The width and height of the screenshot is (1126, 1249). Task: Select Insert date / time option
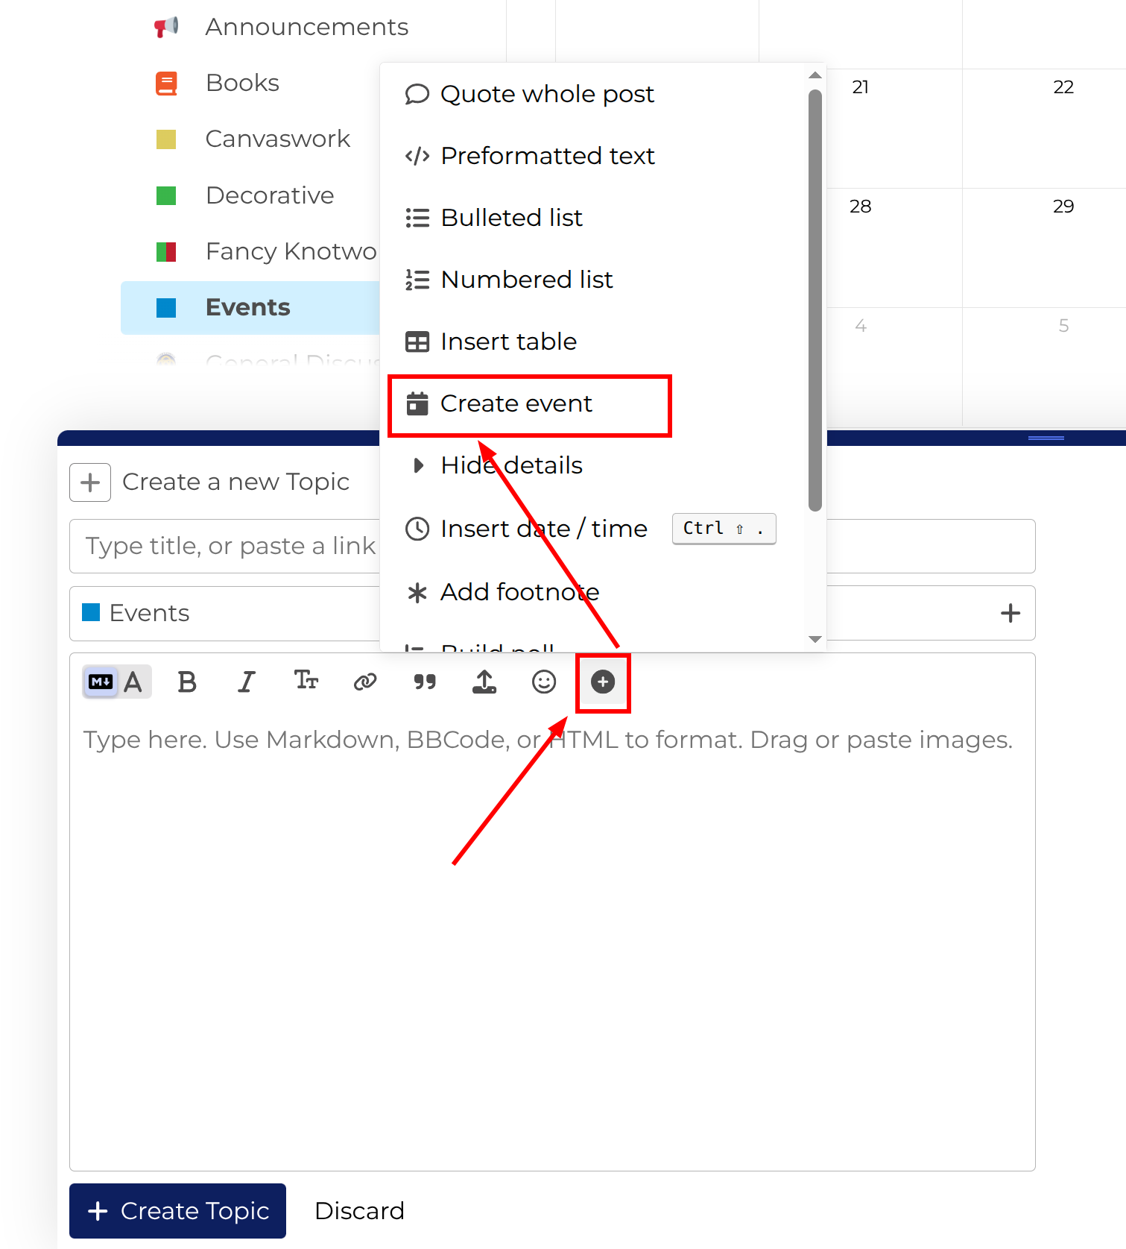pyautogui.click(x=543, y=529)
